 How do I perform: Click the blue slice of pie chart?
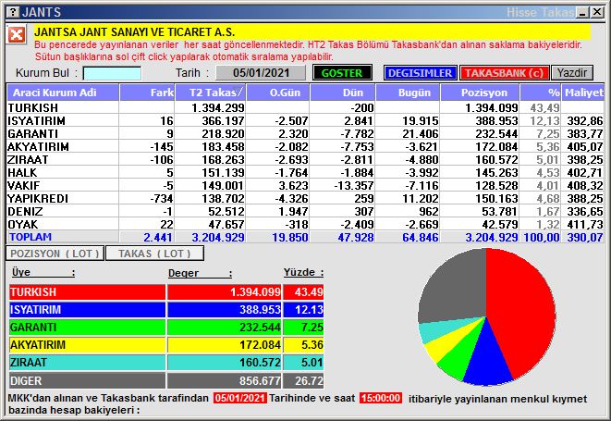tap(487, 359)
